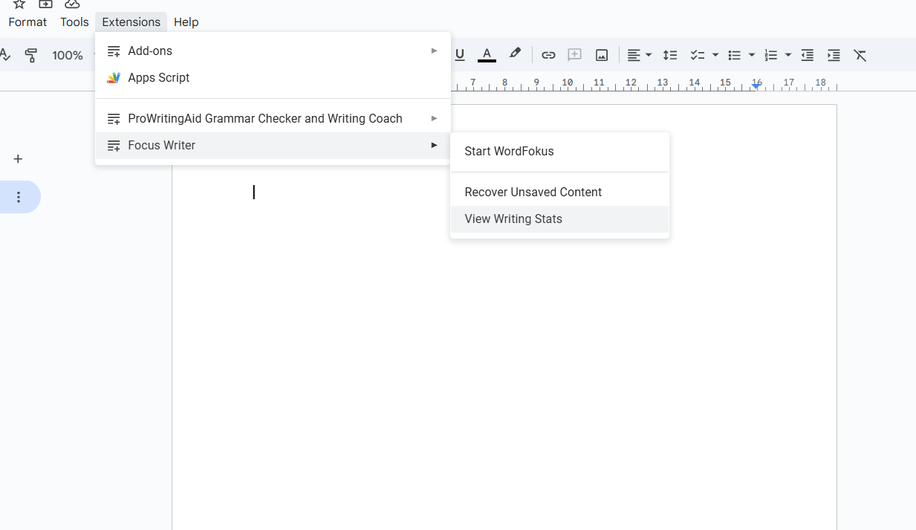Click the increase indent icon
This screenshot has height=530, width=916.
pos(834,55)
